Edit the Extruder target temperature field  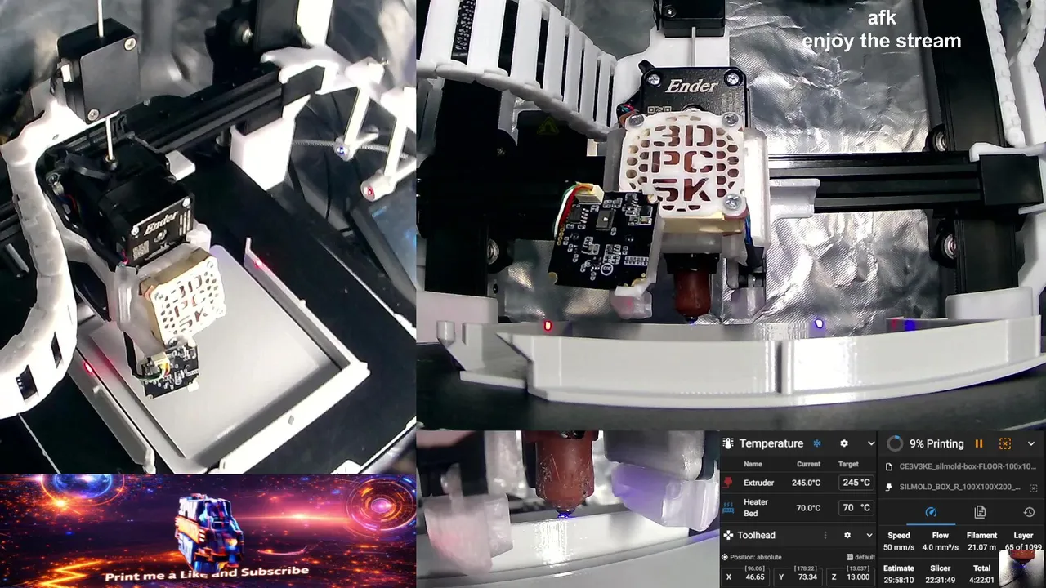(856, 483)
